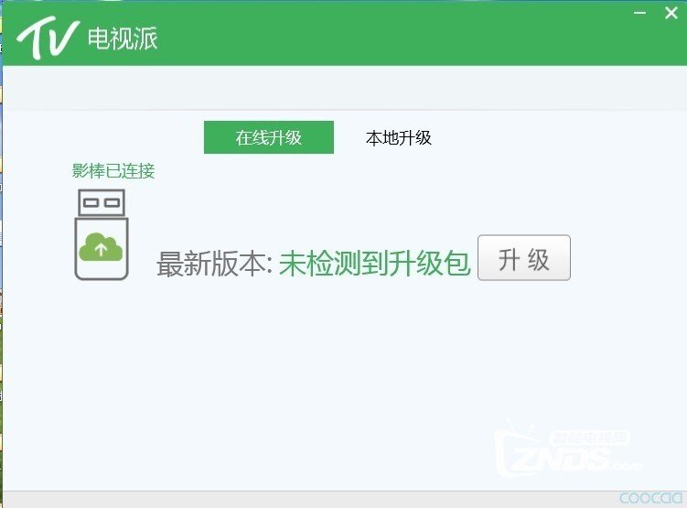This screenshot has width=687, height=508.
Task: Click the coocaa logo in bottom corner
Action: [650, 498]
